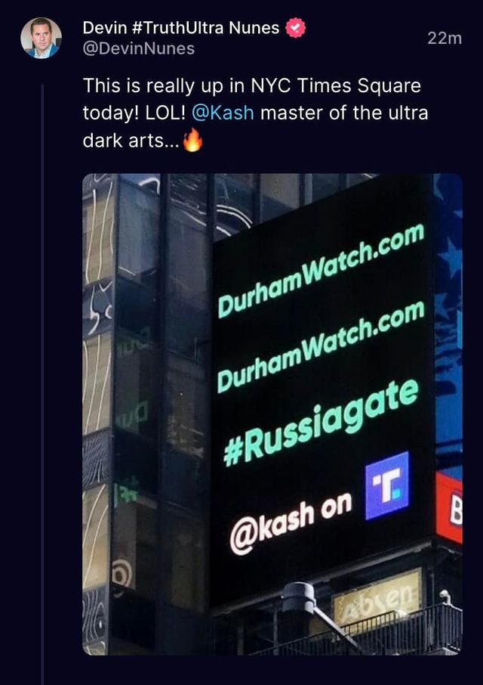The height and width of the screenshot is (685, 483).
Task: Click top DurhamWatch.com line on billboard
Action: (321, 271)
